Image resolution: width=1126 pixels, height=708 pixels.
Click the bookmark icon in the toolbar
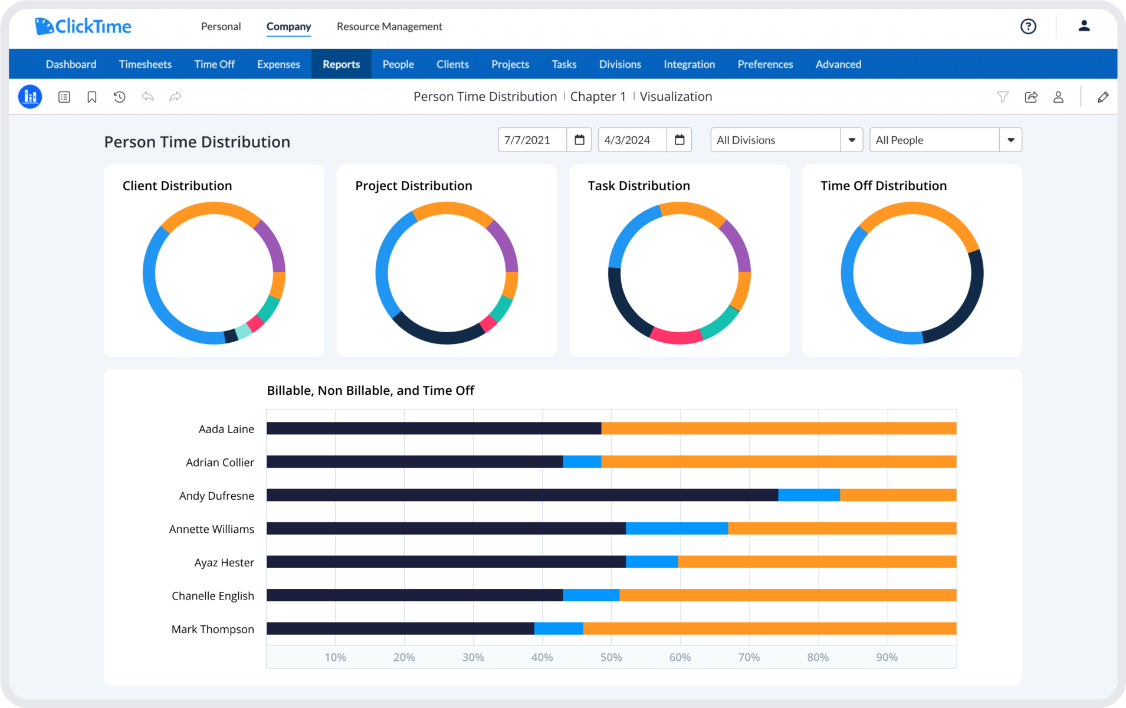[92, 97]
